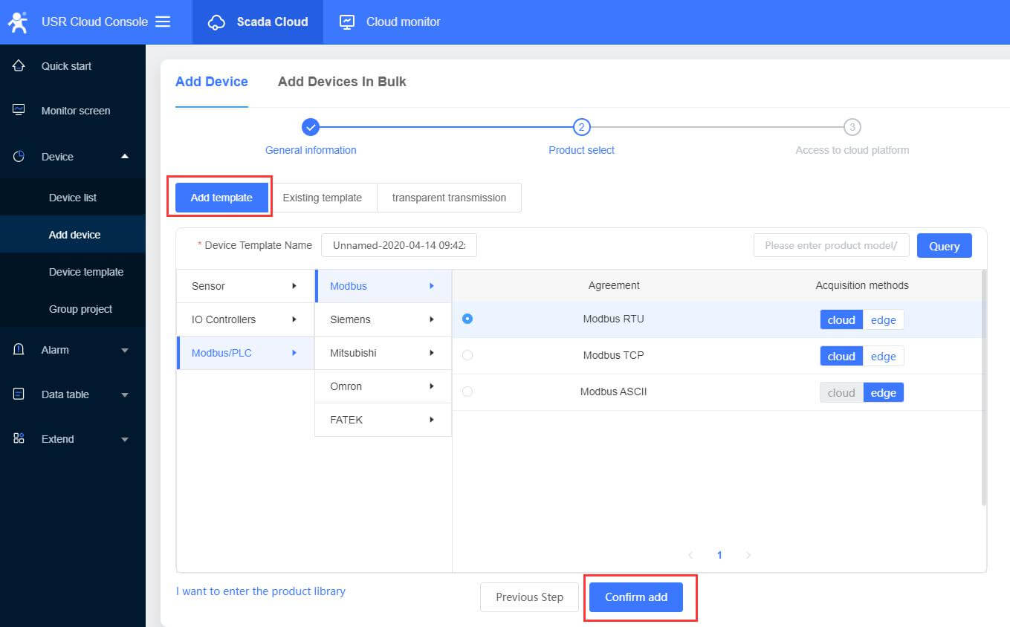The width and height of the screenshot is (1010, 627).
Task: Open Add device in sidebar
Action: pyautogui.click(x=73, y=235)
